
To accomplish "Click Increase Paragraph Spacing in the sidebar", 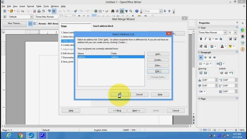I will coord(201,73).
